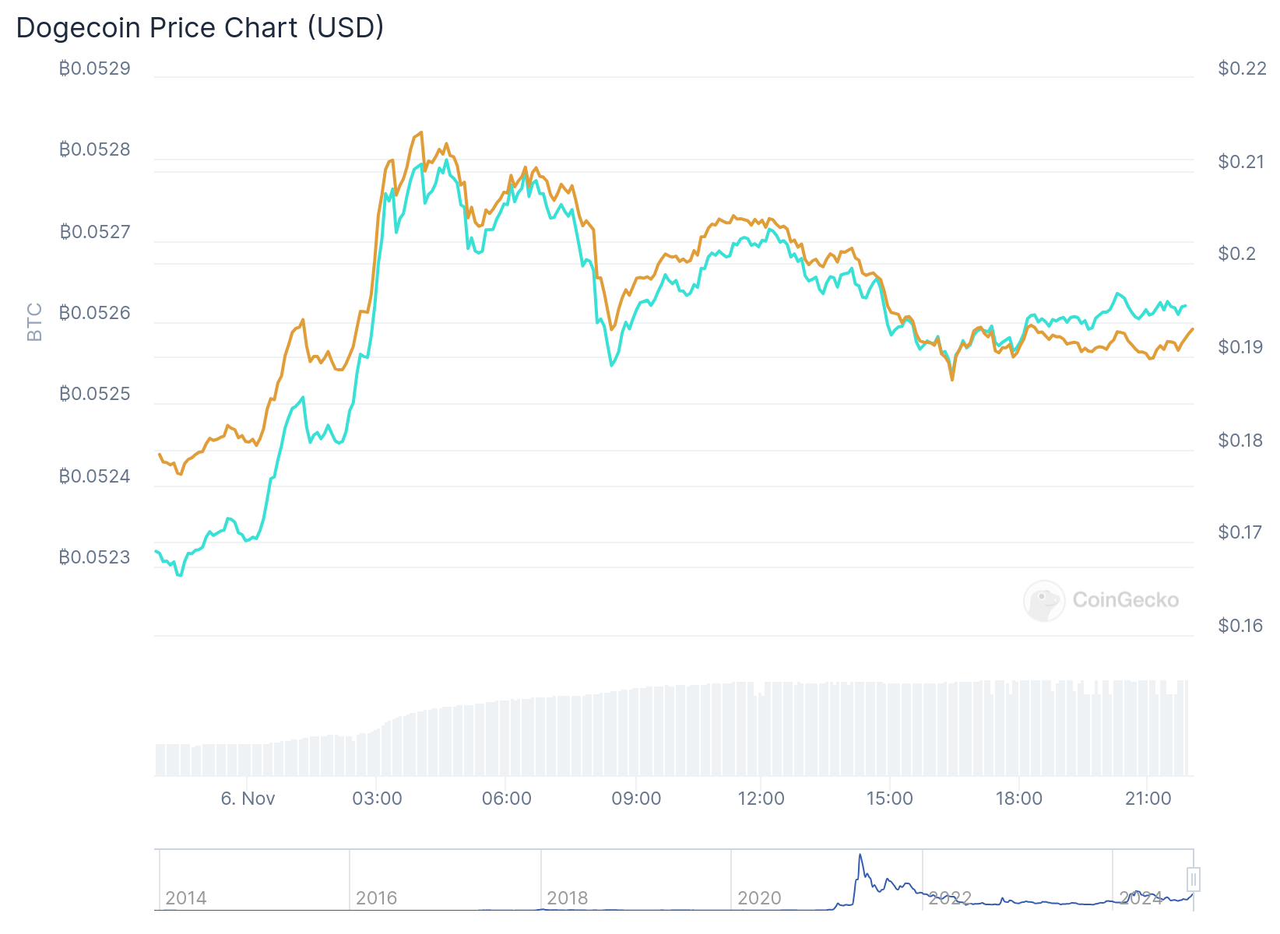Click the $0.22 right axis label
The width and height of the screenshot is (1280, 934).
point(1242,68)
